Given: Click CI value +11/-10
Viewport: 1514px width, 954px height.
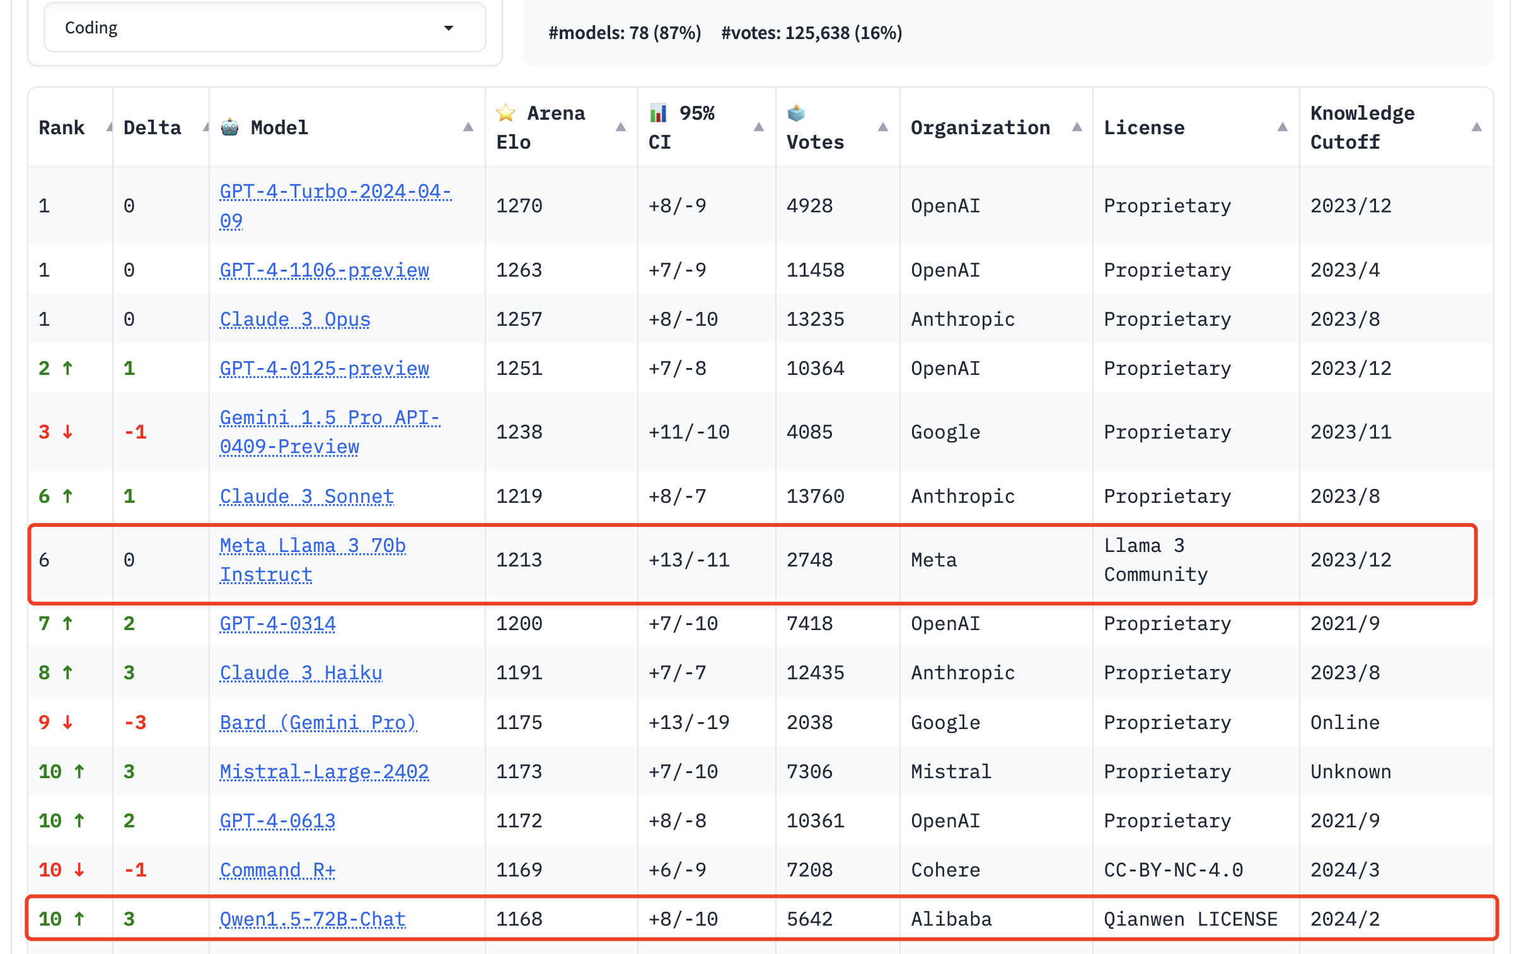Looking at the screenshot, I should click(x=689, y=432).
